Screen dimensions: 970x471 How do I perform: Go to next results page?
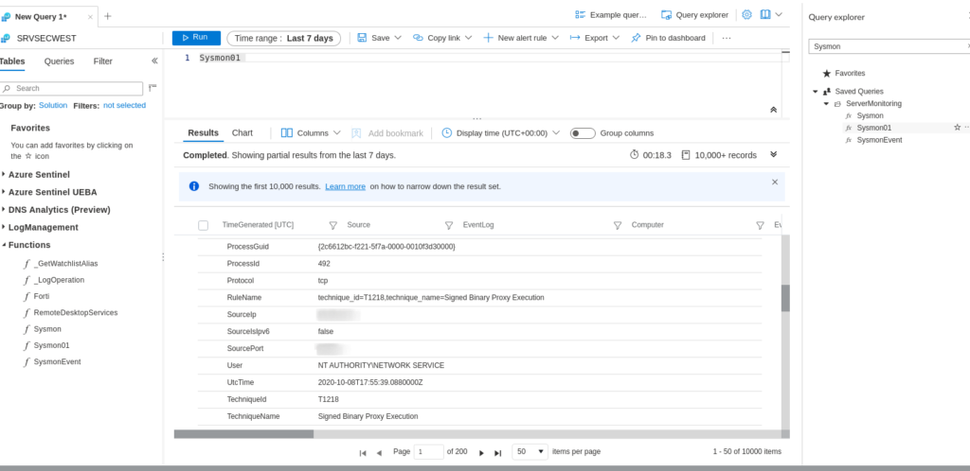coord(481,452)
